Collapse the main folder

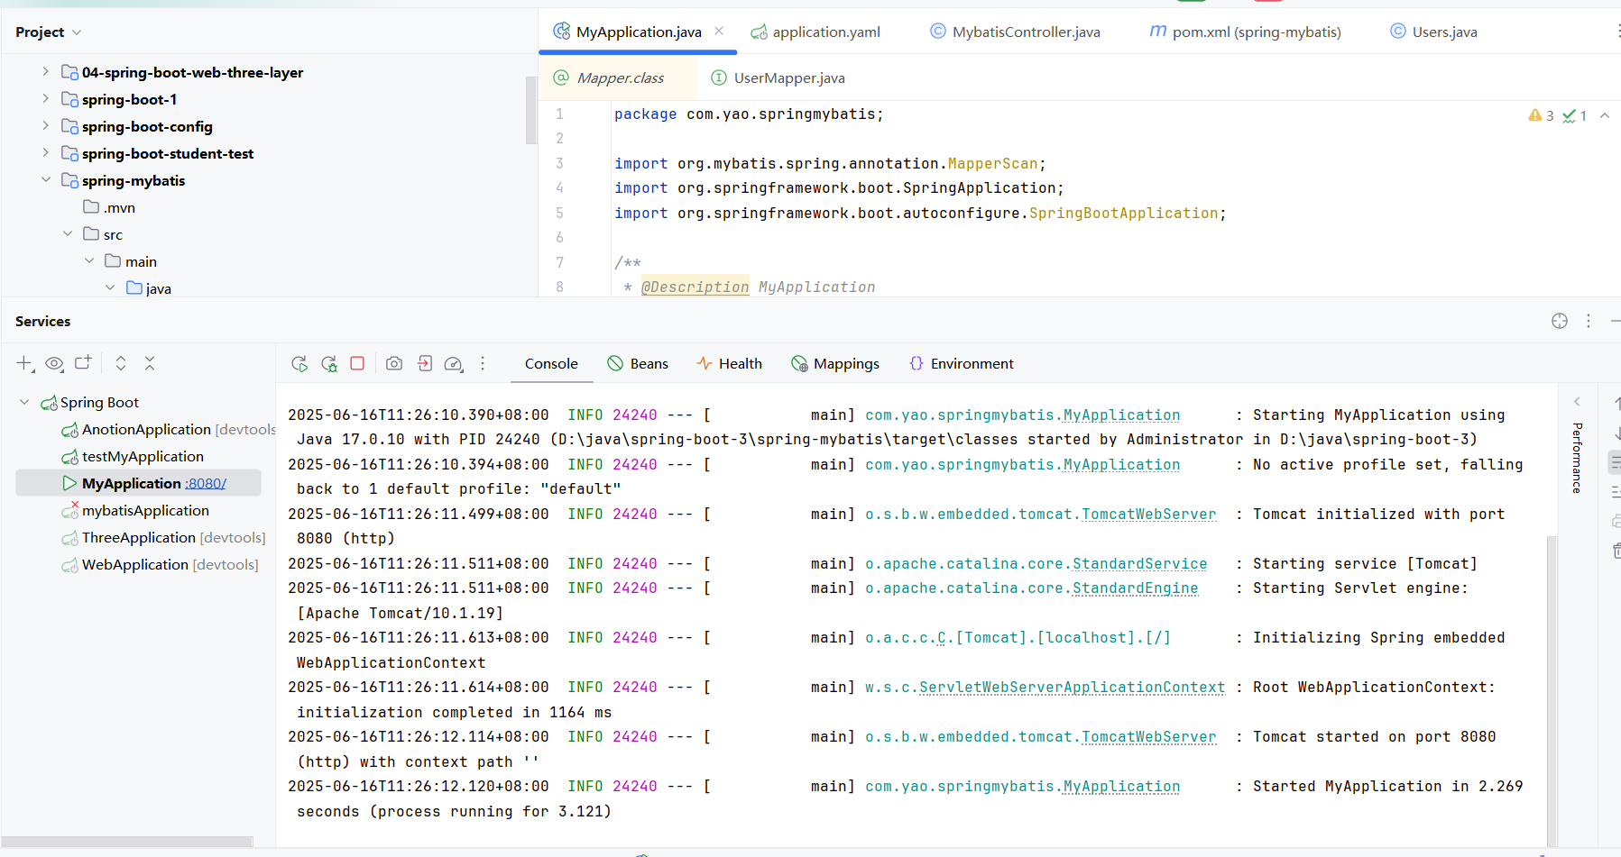pos(89,260)
